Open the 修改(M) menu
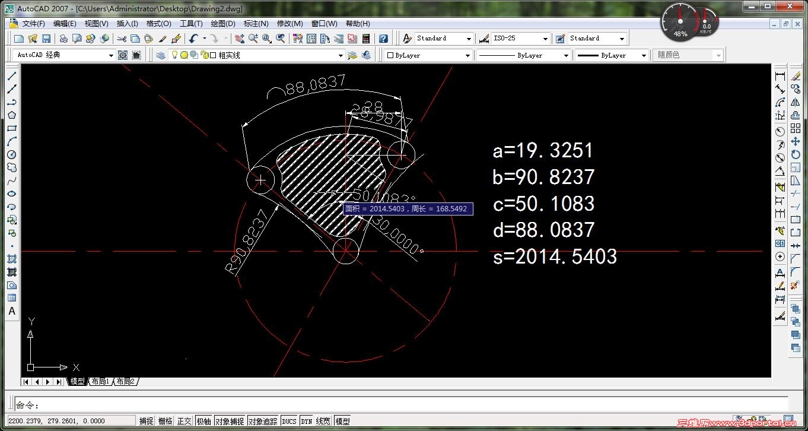Screen dimensions: 808x431 pos(290,24)
